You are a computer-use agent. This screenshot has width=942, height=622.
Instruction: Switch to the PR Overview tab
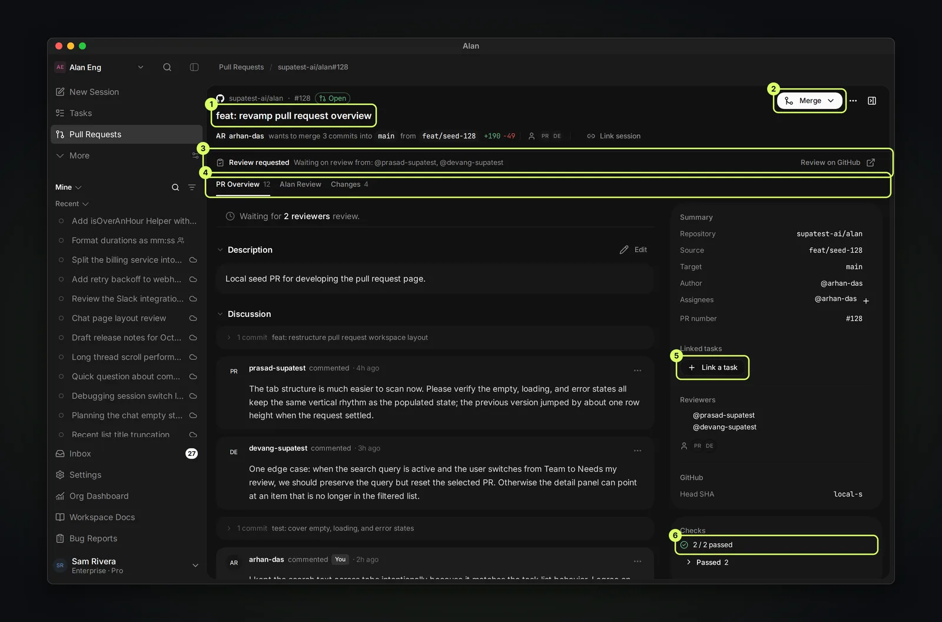tap(243, 184)
